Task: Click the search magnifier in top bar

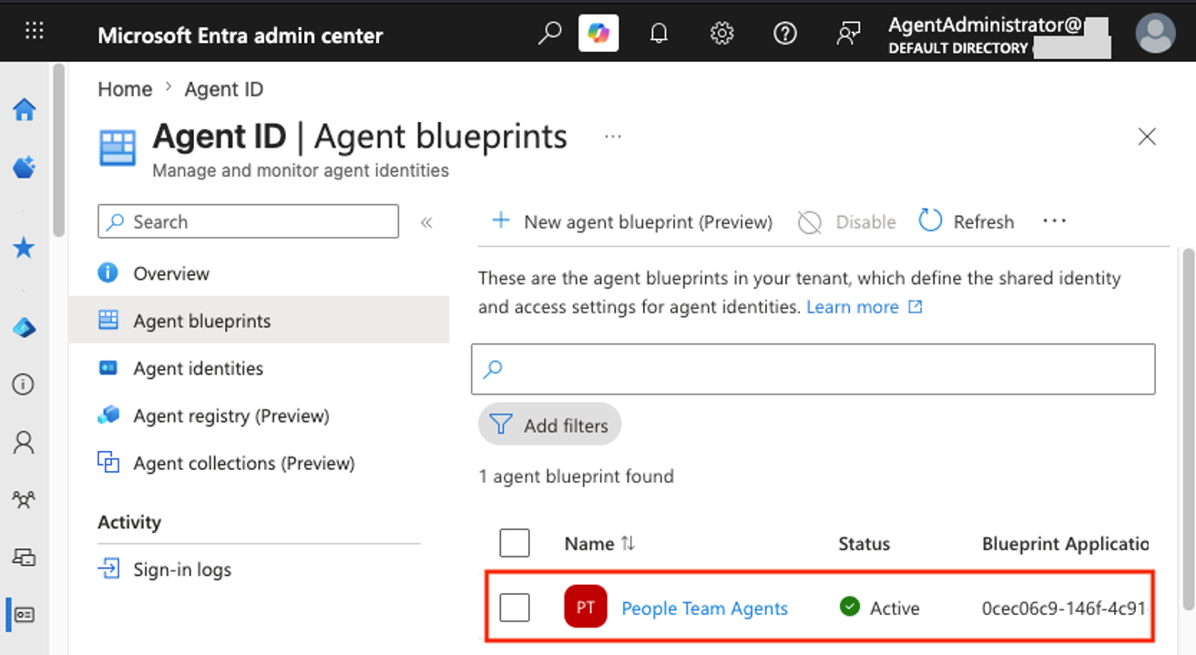Action: pyautogui.click(x=549, y=34)
